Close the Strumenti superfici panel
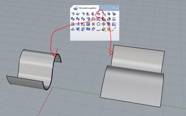This screenshot has width=186, height=116. (117, 8)
